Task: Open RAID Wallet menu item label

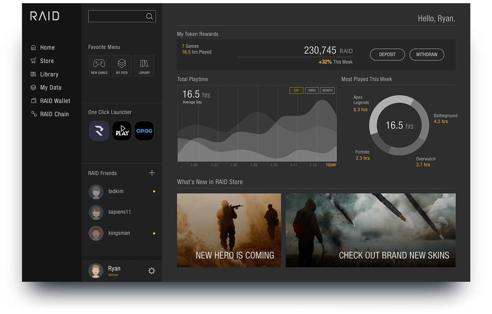Action: 55,101
